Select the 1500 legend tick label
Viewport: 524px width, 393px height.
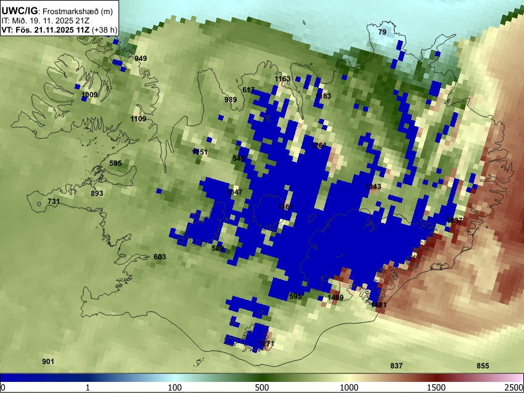pos(436,387)
